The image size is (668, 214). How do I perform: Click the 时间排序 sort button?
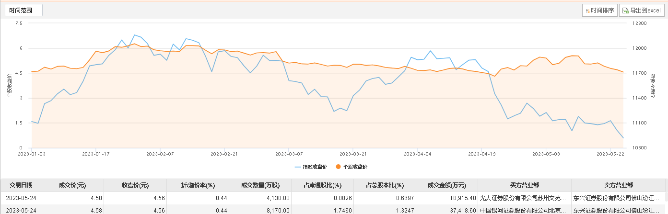click(599, 11)
